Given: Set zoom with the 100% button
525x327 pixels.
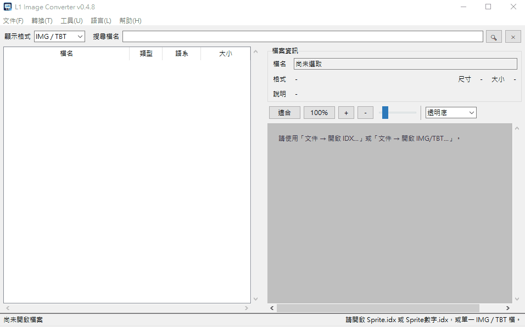Looking at the screenshot, I should point(319,113).
